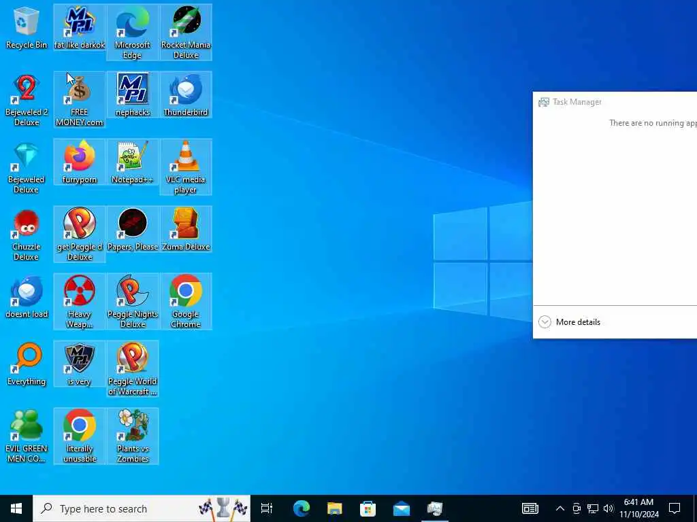Select 'get Peggle d Deluxe' shortcut
697x522 pixels.
pos(80,234)
